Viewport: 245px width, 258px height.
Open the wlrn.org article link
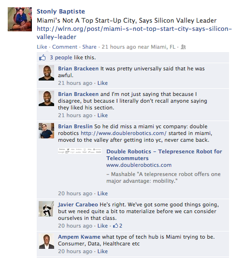pos(134,33)
